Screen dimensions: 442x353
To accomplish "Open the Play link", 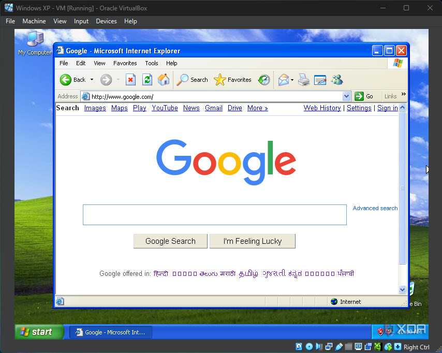I will point(140,108).
